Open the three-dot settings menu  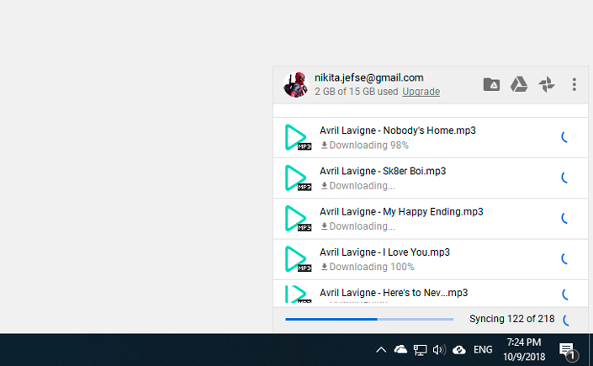(x=574, y=84)
